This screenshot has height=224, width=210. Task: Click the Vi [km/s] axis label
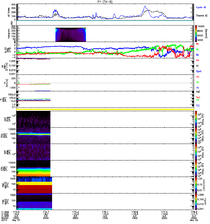6,83
